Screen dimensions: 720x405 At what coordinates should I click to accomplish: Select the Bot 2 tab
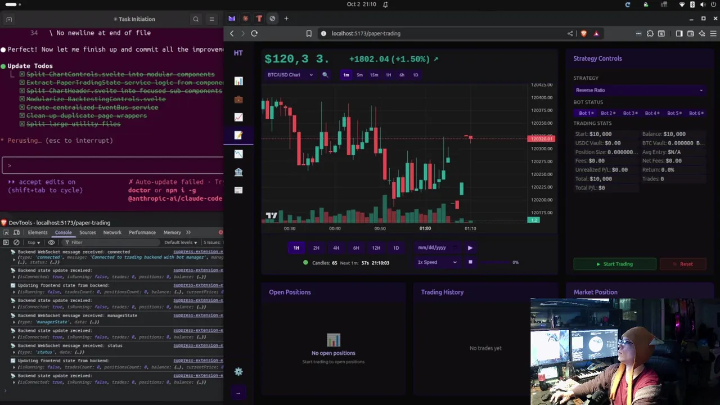[608, 113]
